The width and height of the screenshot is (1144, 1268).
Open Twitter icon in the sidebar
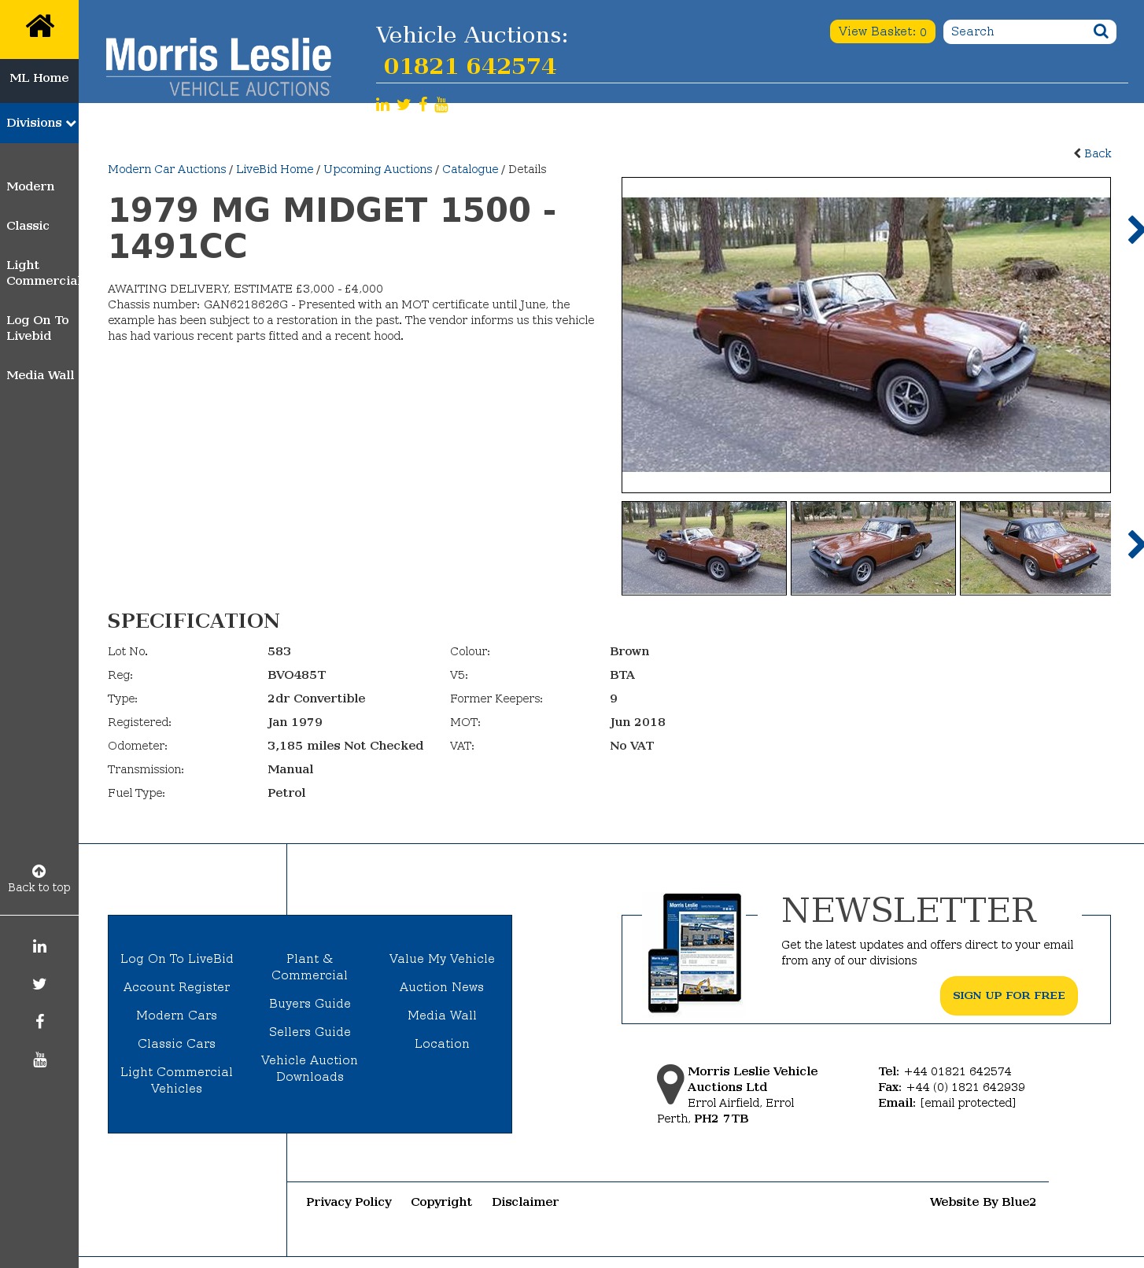[x=39, y=984]
